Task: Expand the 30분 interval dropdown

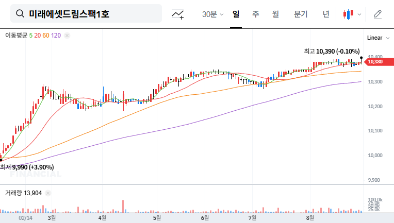Action: click(212, 14)
